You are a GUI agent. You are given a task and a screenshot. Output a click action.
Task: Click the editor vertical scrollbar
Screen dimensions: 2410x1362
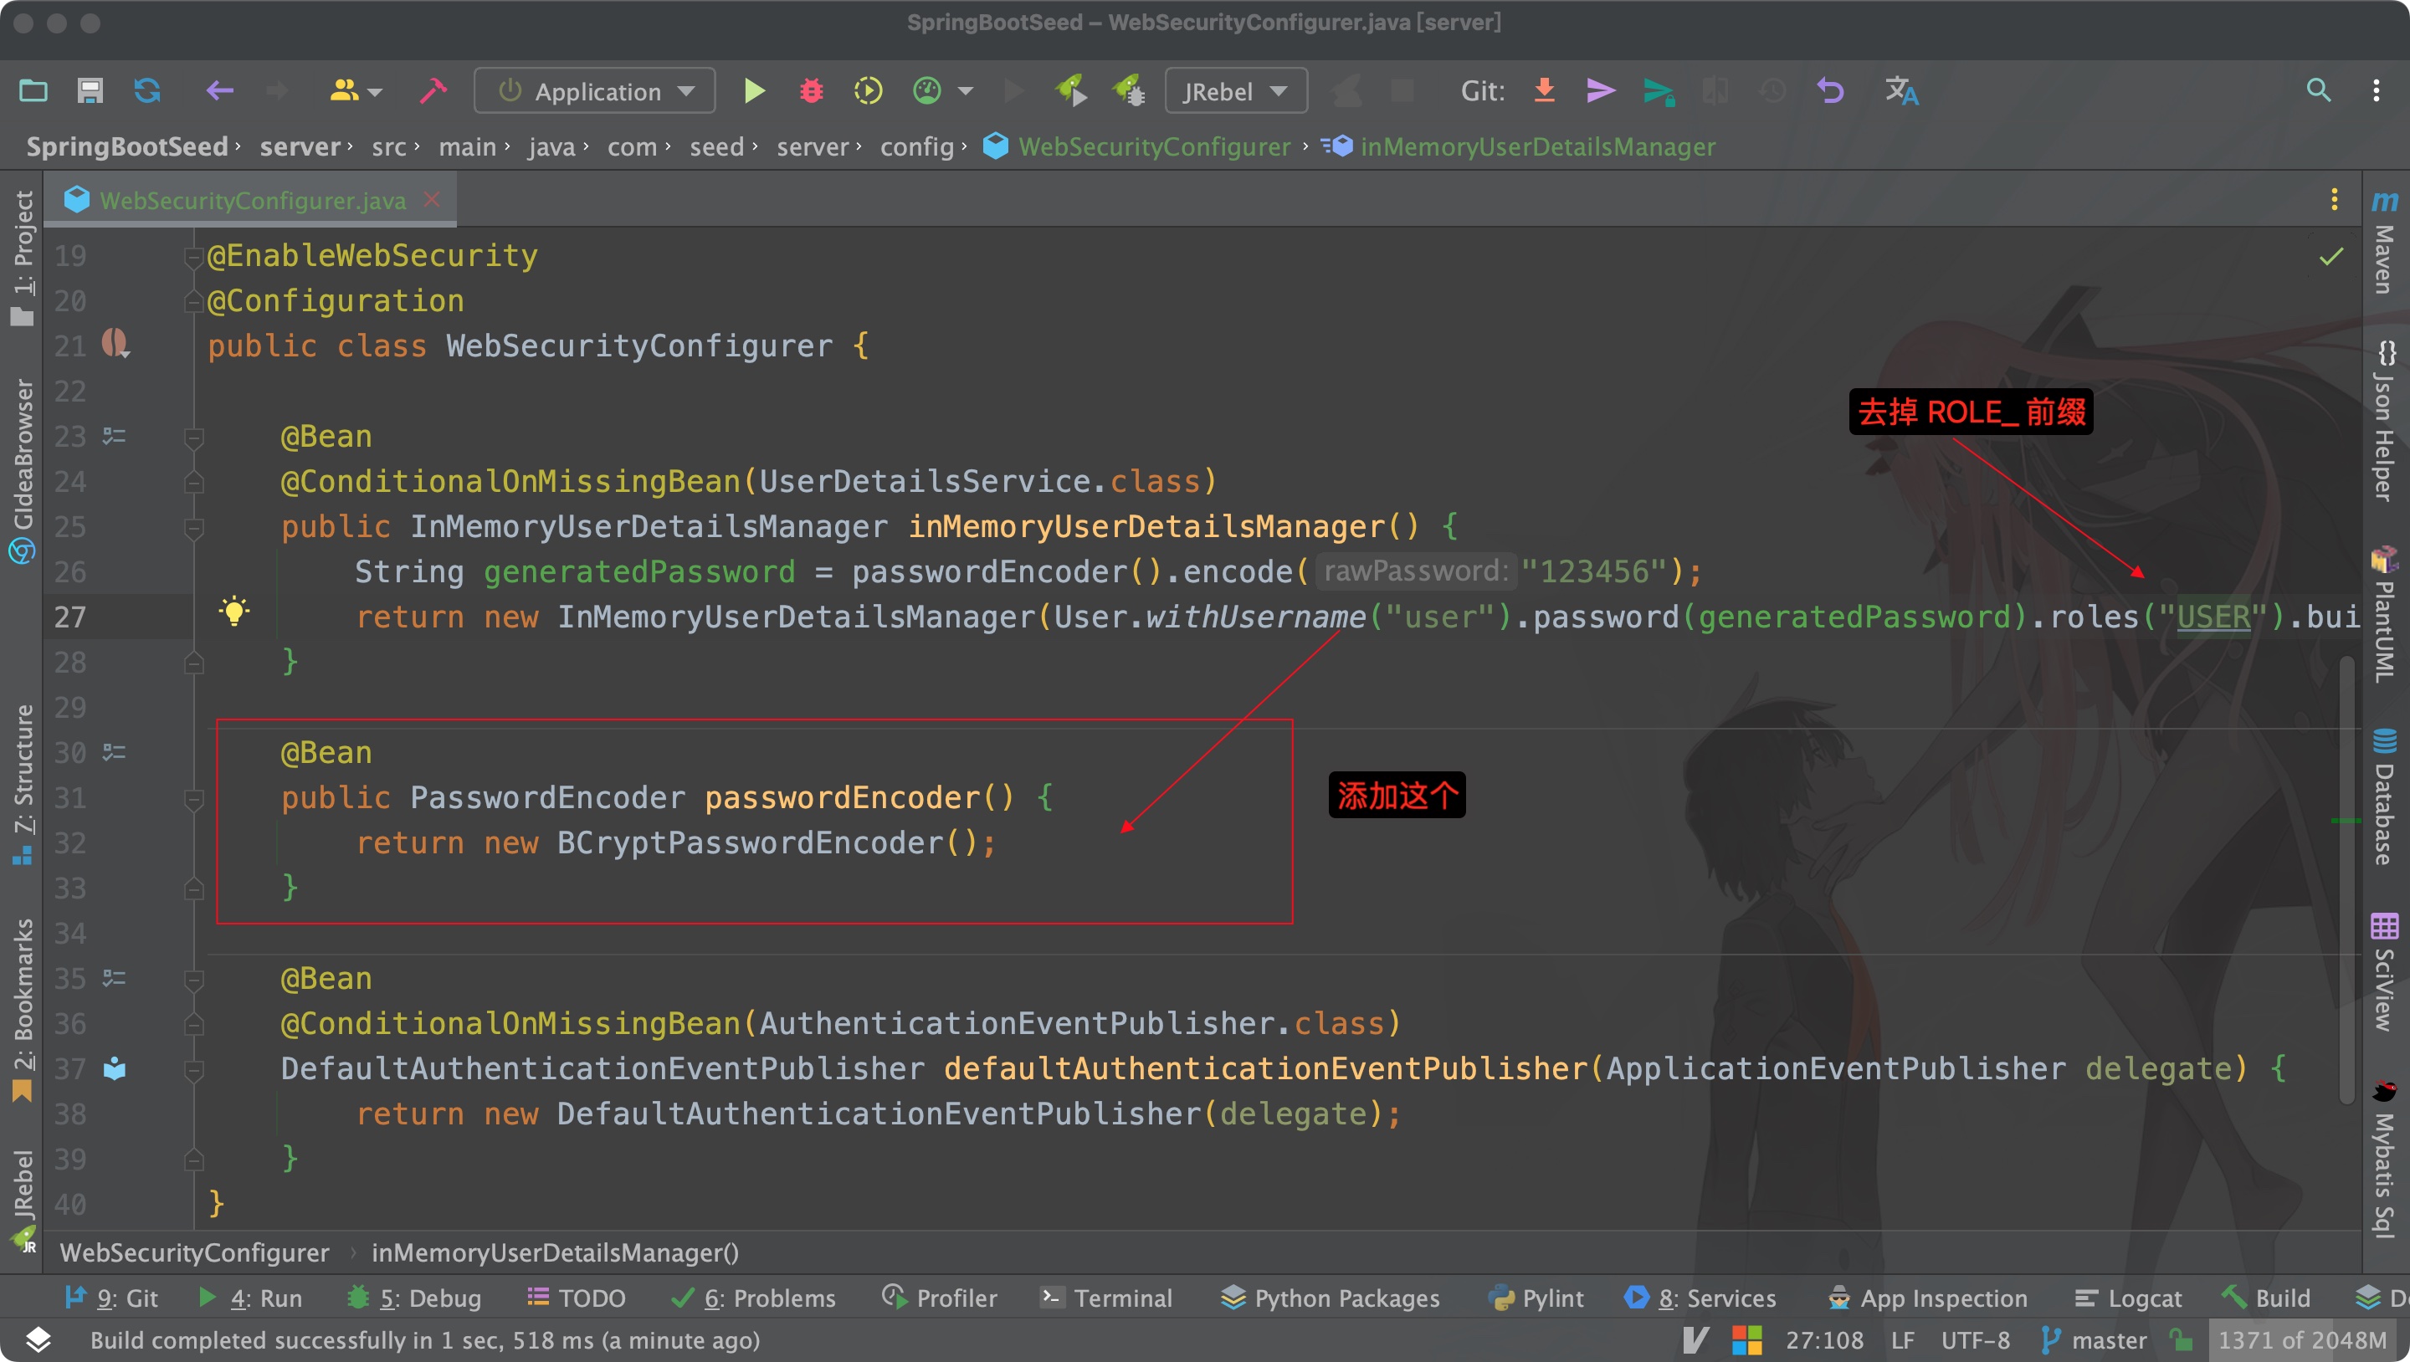click(2346, 879)
